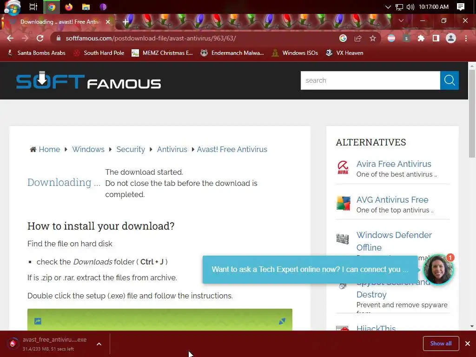Click the Windows Defender wall icon
476x357 pixels.
(343, 239)
